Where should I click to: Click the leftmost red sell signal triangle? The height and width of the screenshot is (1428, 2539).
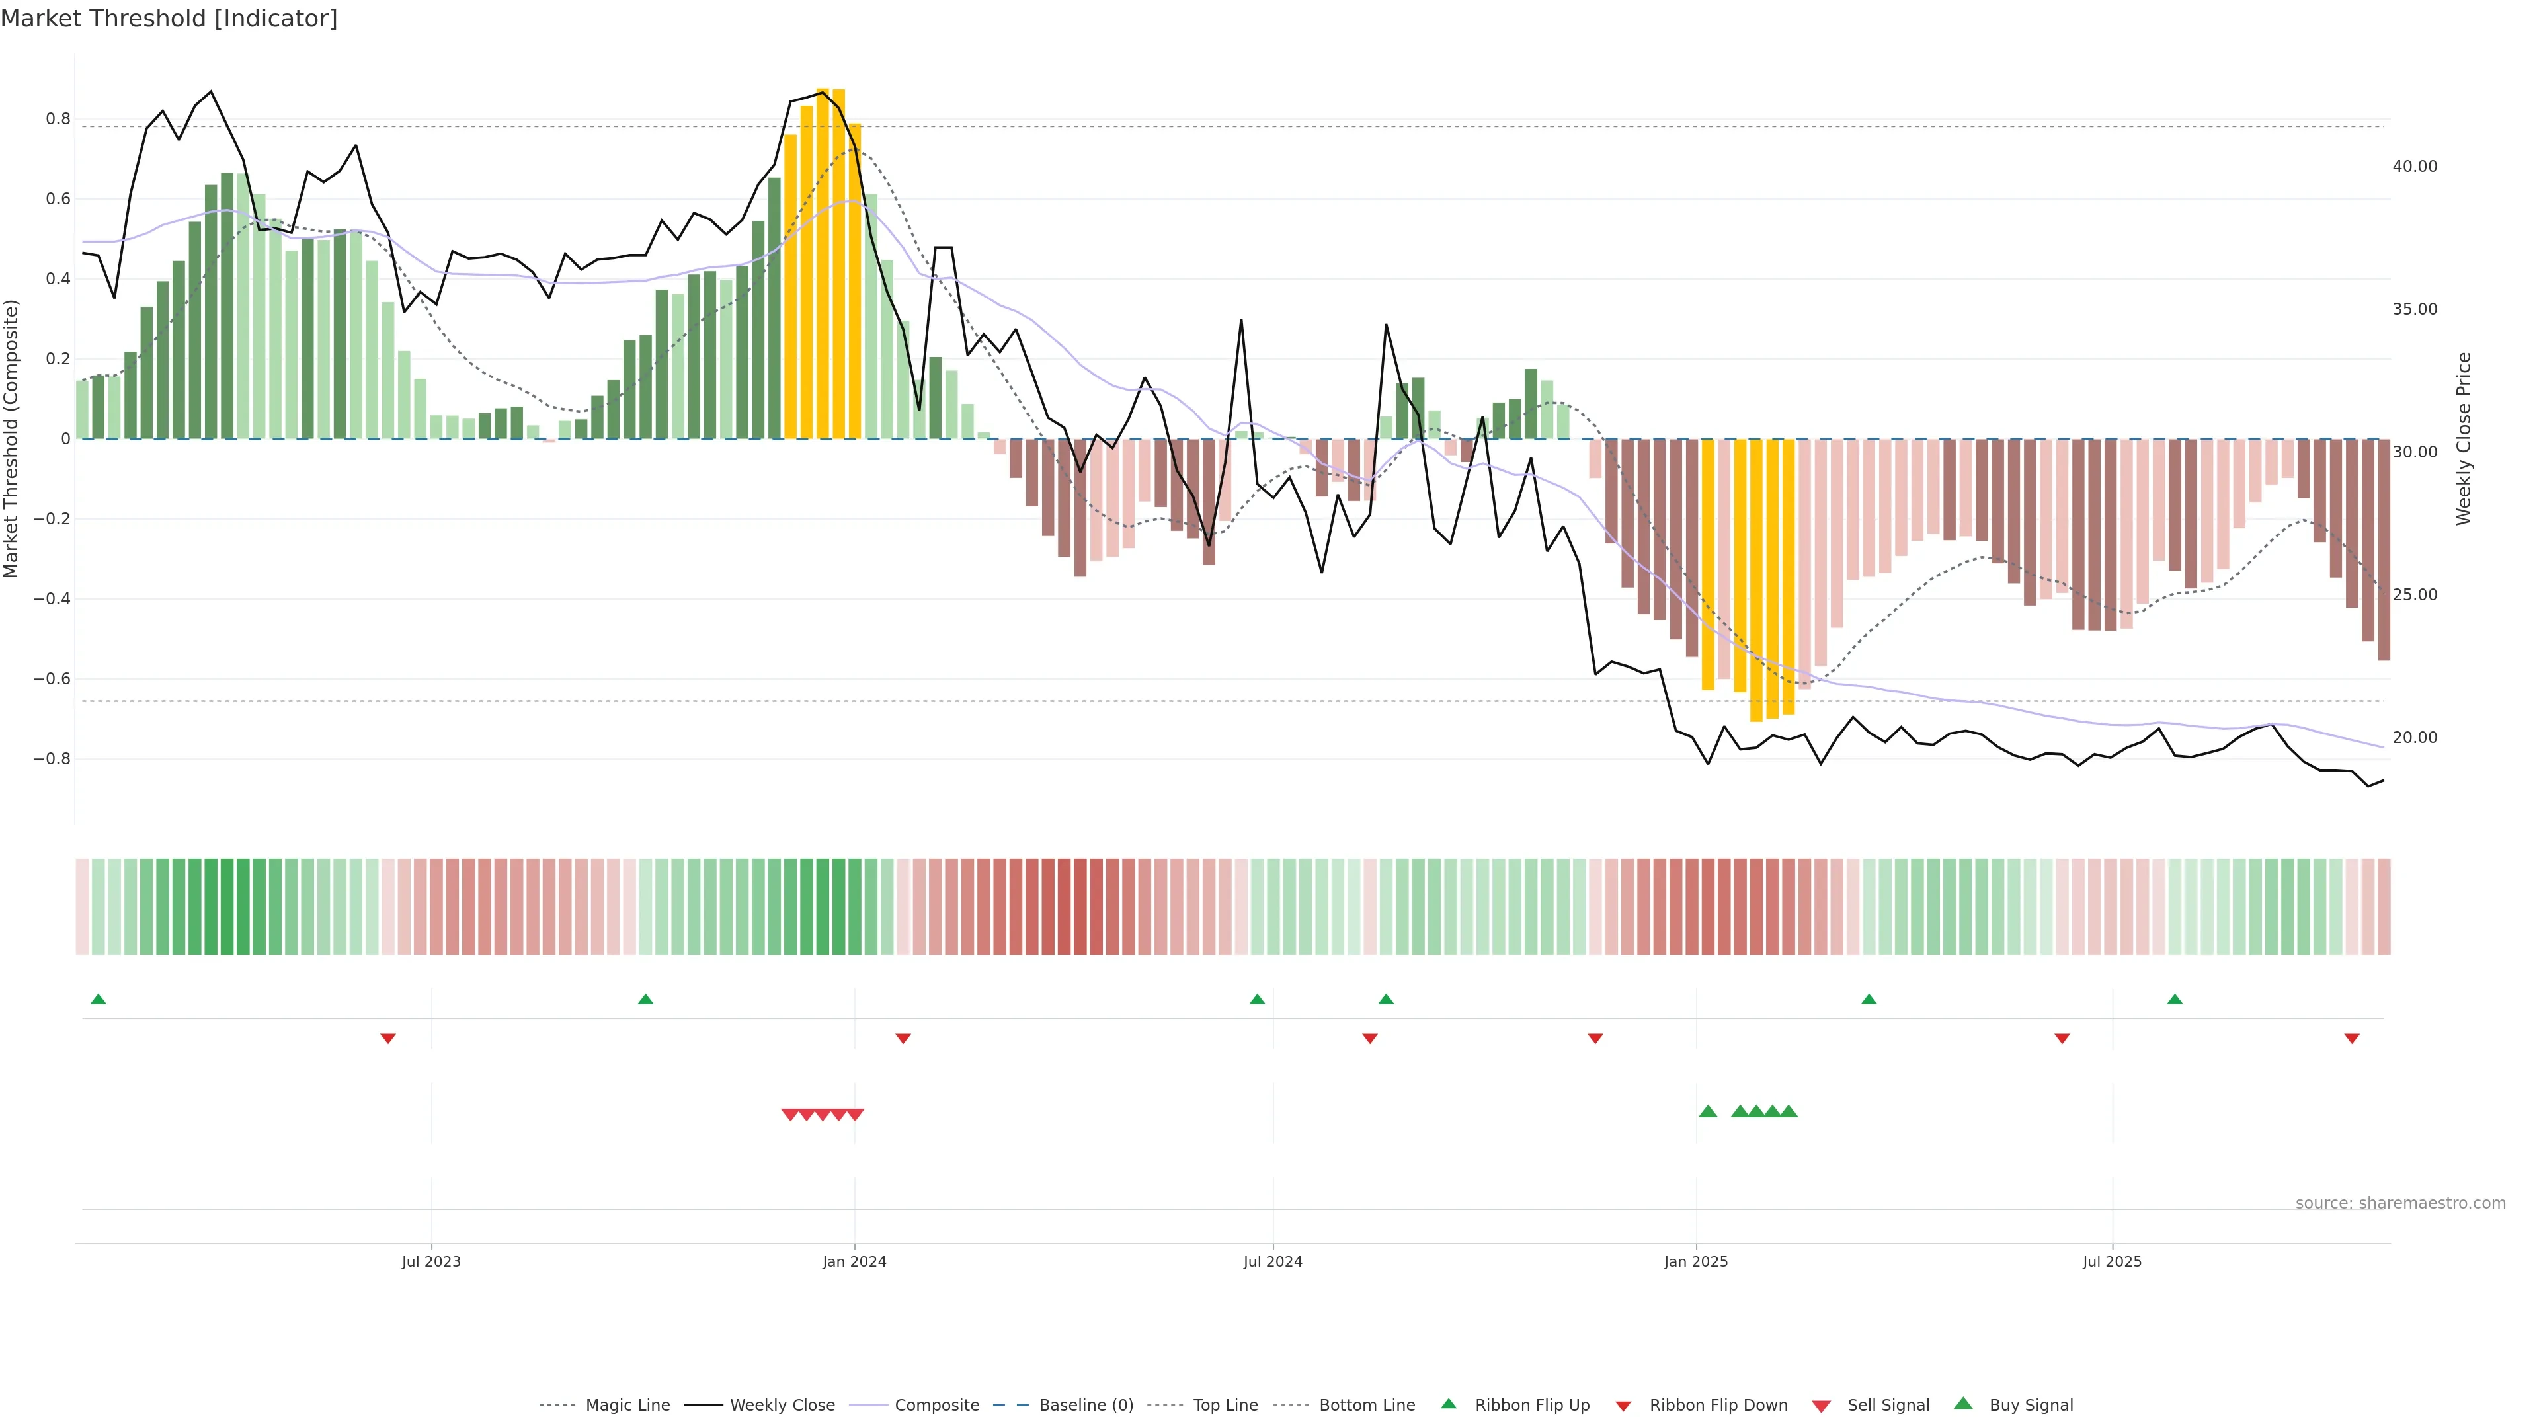tap(789, 1115)
